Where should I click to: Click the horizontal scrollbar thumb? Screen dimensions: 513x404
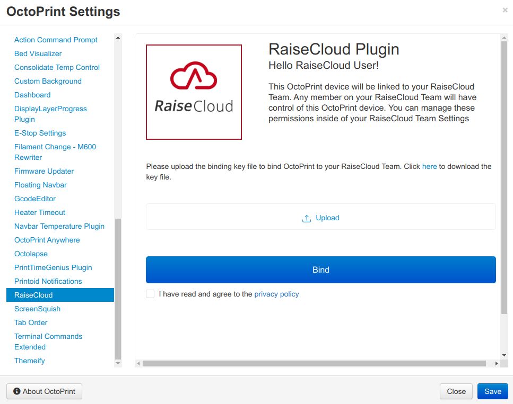(314, 364)
